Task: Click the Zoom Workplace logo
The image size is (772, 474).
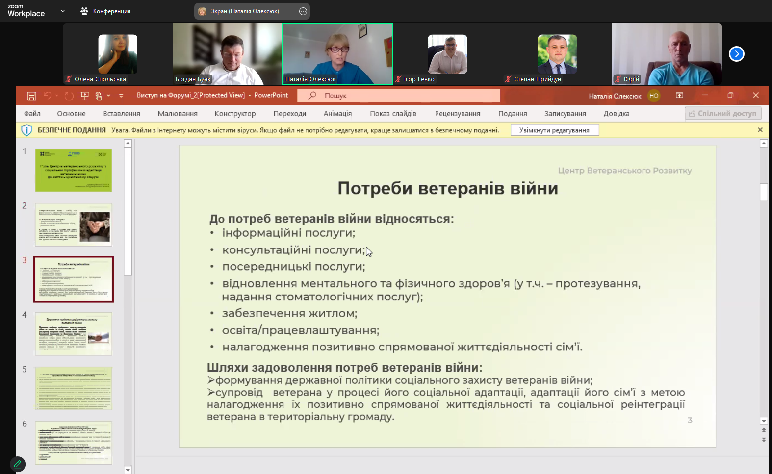Action: click(x=26, y=11)
